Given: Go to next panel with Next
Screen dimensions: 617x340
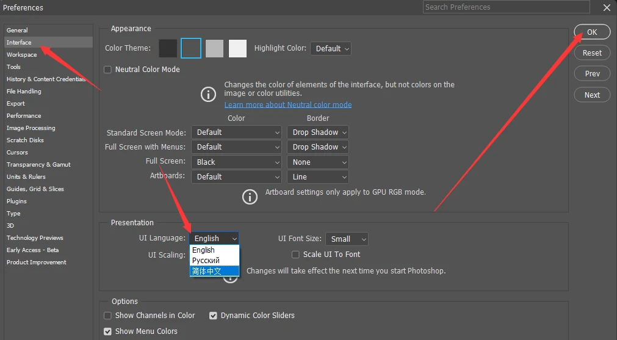Looking at the screenshot, I should pyautogui.click(x=592, y=95).
